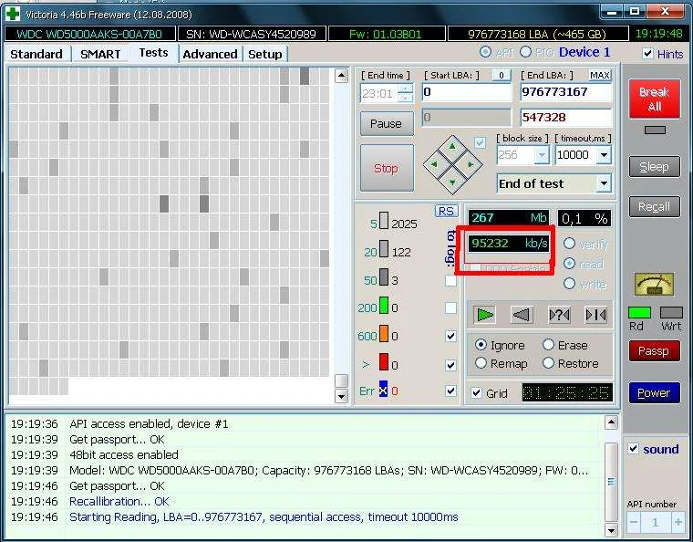Click the up arrow on navigation diamond
Image resolution: width=693 pixels, height=542 pixels.
(452, 146)
